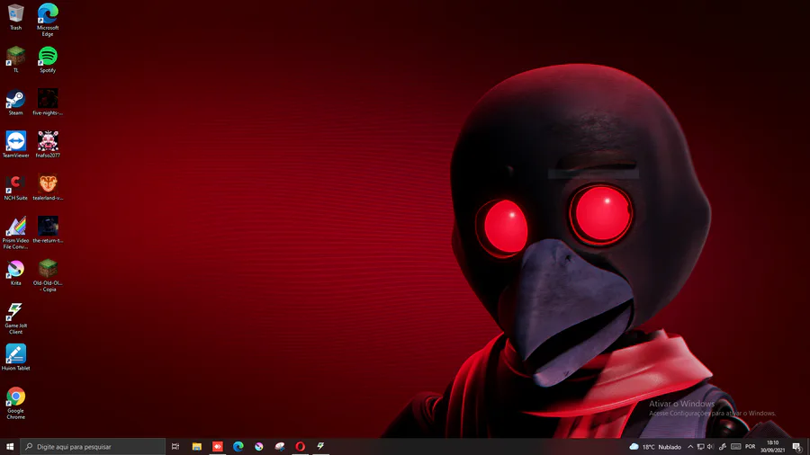Select the Game Jolt Client shortcut
Image resolution: width=810 pixels, height=455 pixels.
pyautogui.click(x=15, y=318)
